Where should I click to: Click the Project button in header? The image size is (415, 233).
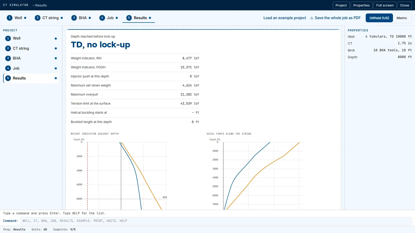point(341,5)
